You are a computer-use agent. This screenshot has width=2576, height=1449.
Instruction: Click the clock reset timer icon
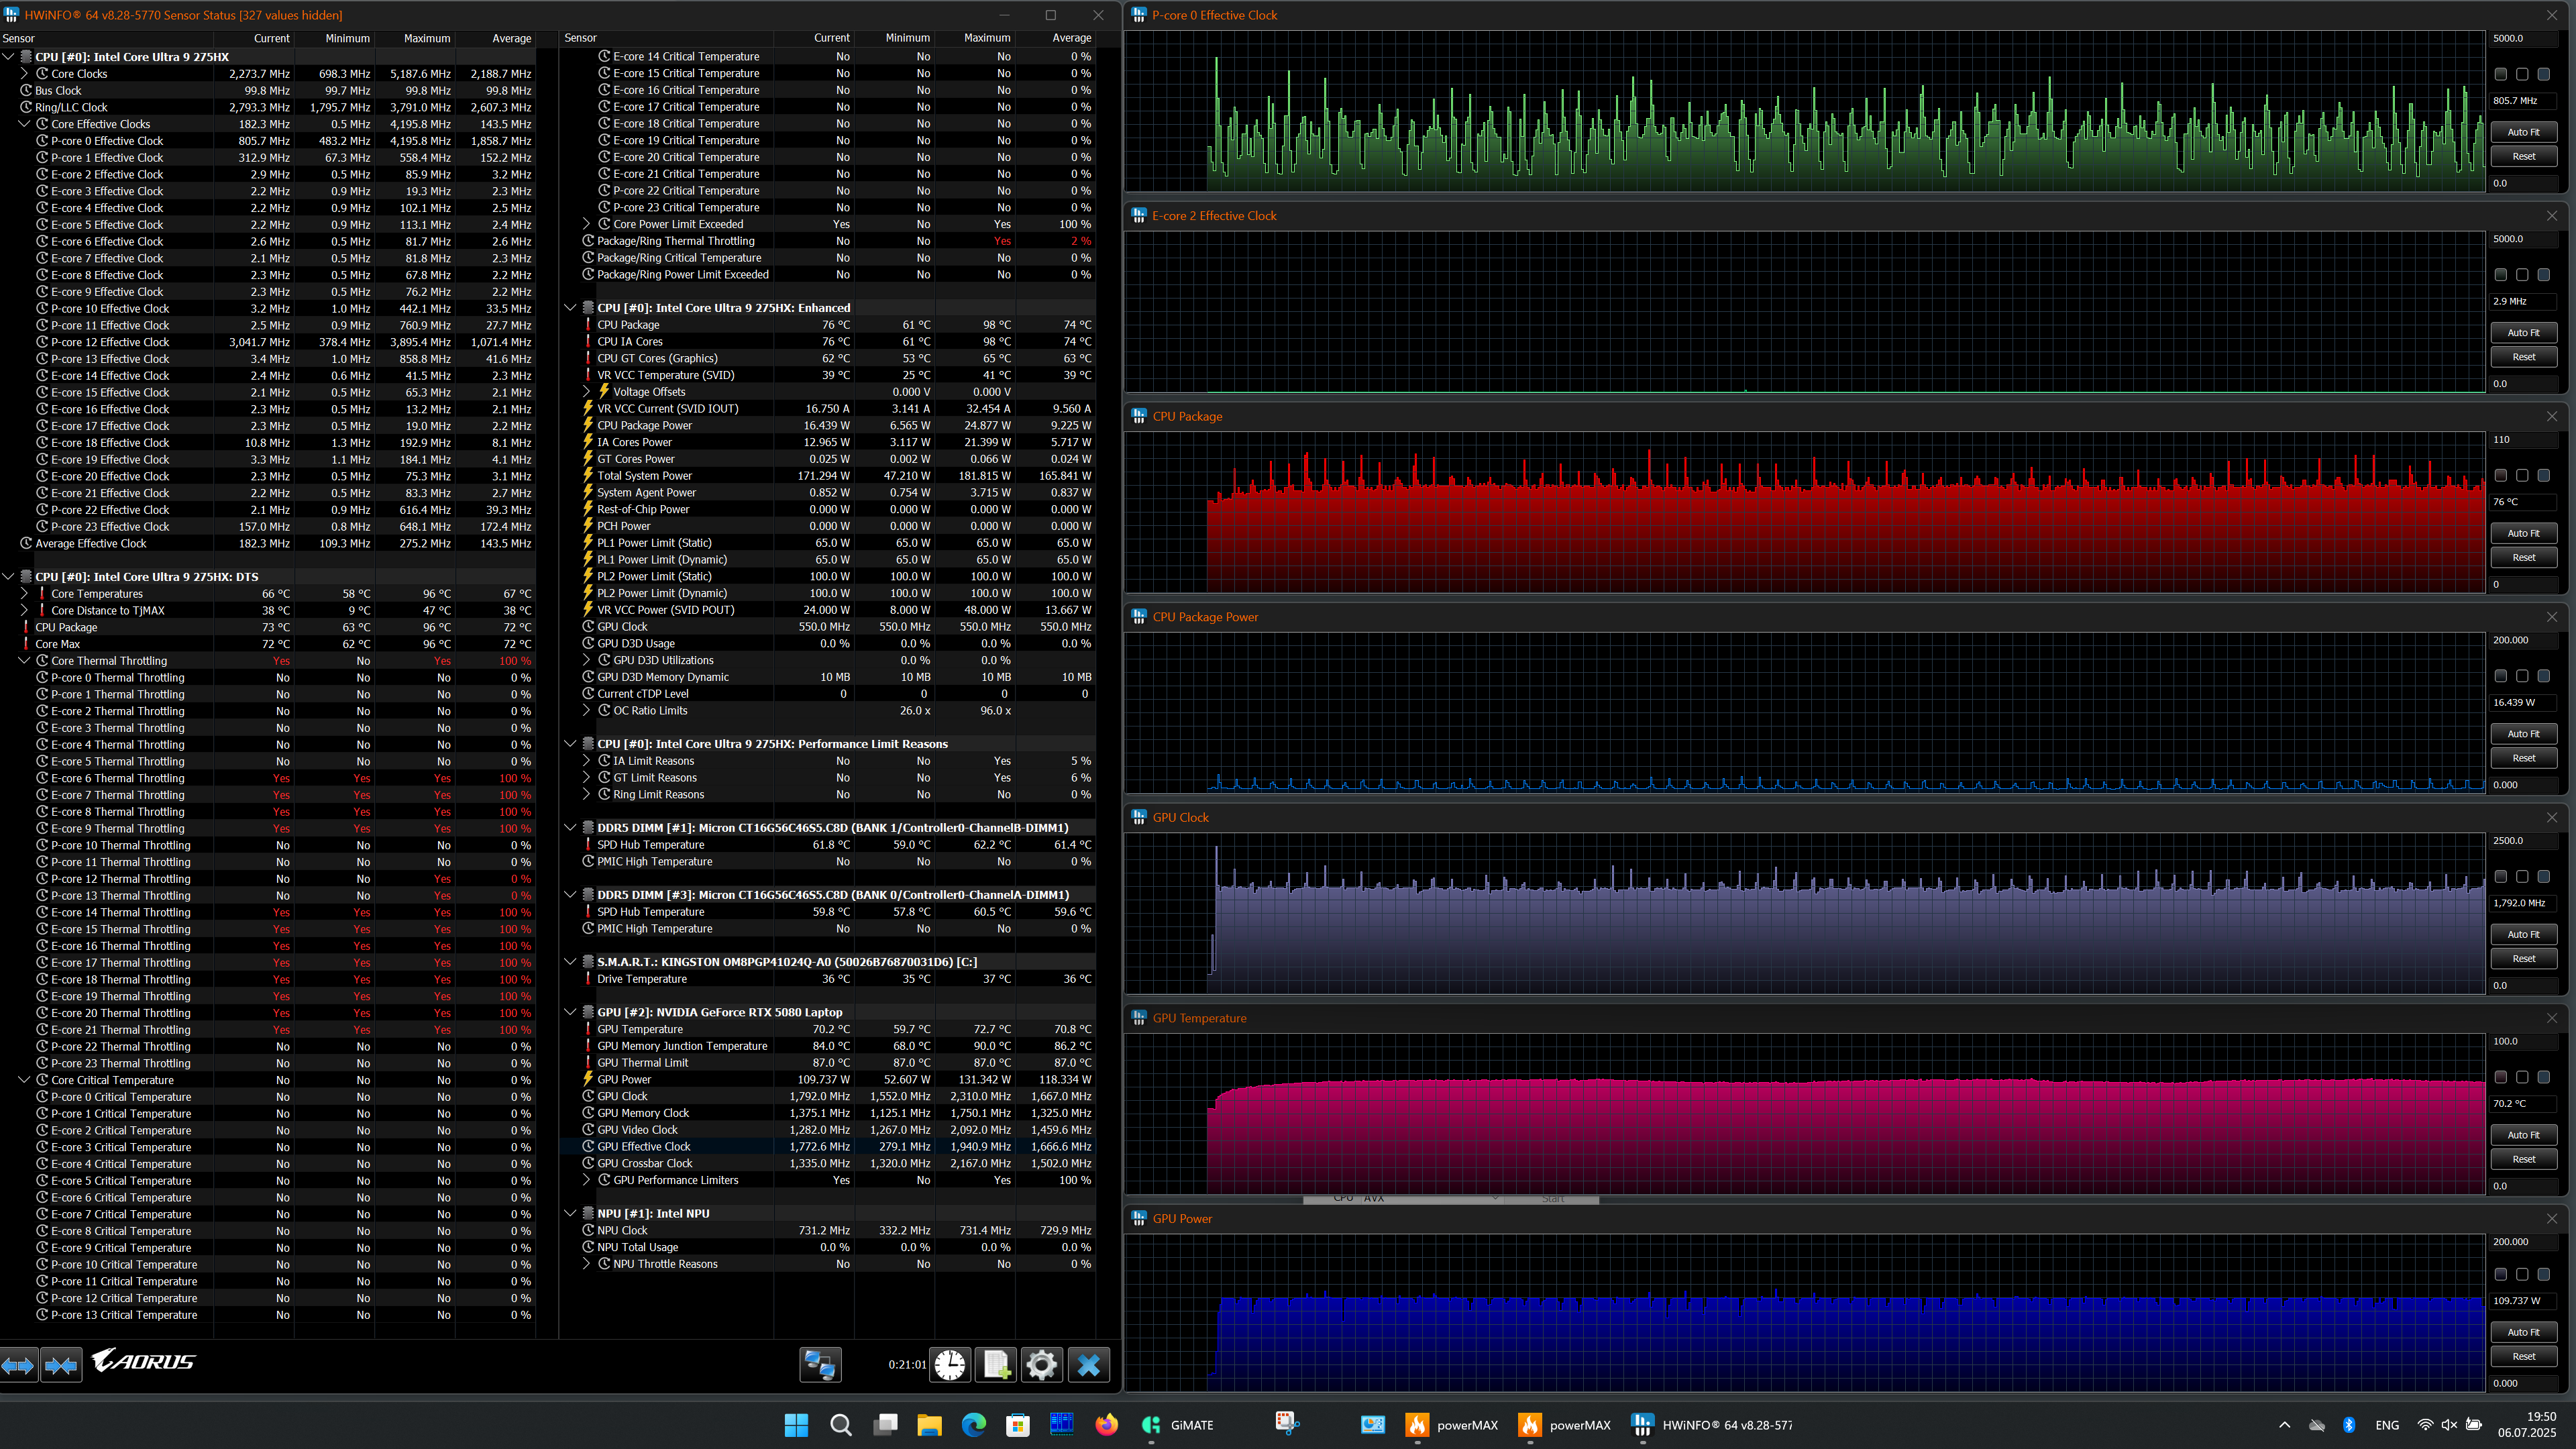(x=950, y=1365)
